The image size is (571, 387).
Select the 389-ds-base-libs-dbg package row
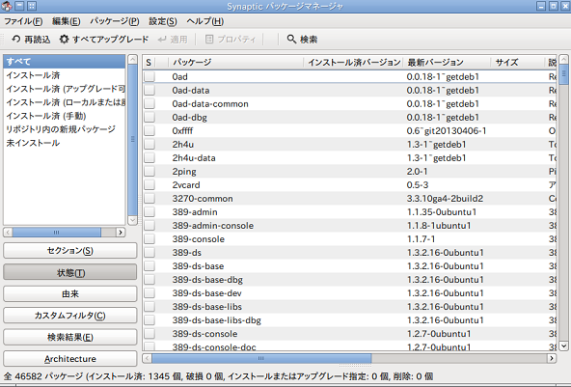349,320
